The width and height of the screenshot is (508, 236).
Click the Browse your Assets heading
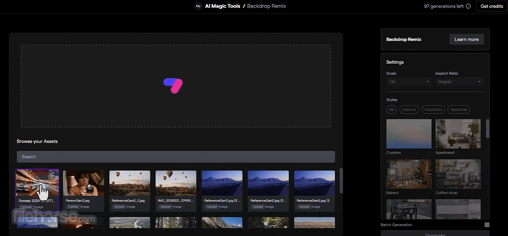pos(37,141)
